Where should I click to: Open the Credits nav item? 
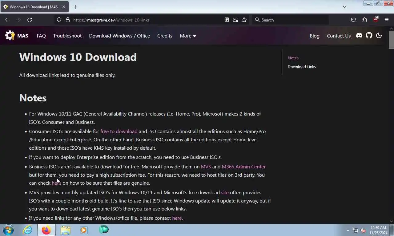tap(165, 36)
